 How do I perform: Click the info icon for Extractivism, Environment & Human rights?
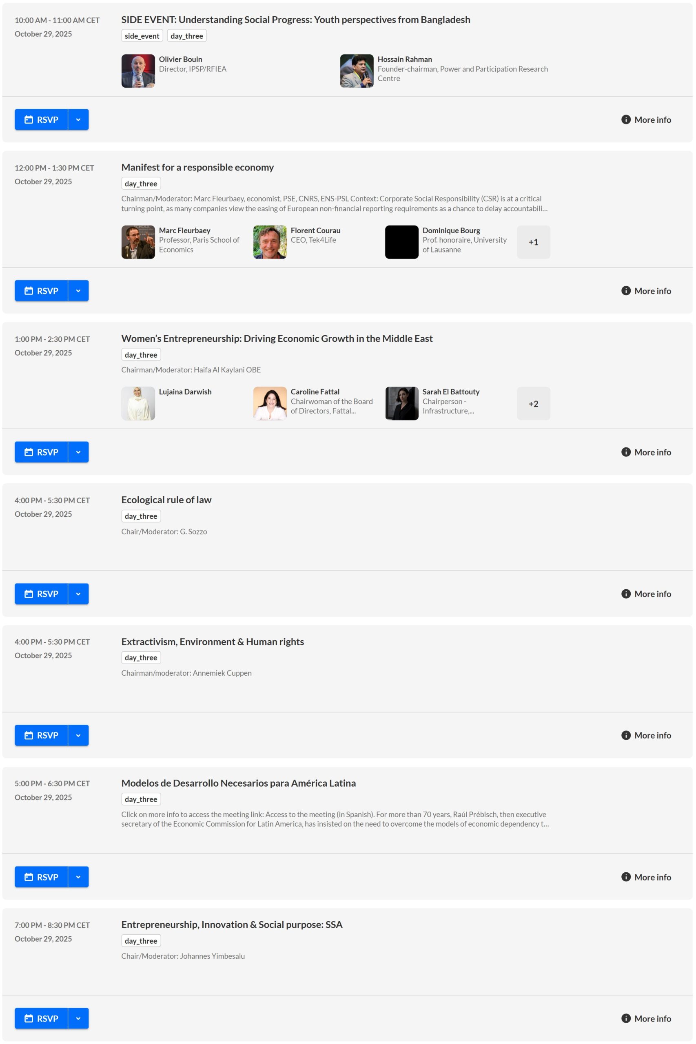(x=625, y=735)
